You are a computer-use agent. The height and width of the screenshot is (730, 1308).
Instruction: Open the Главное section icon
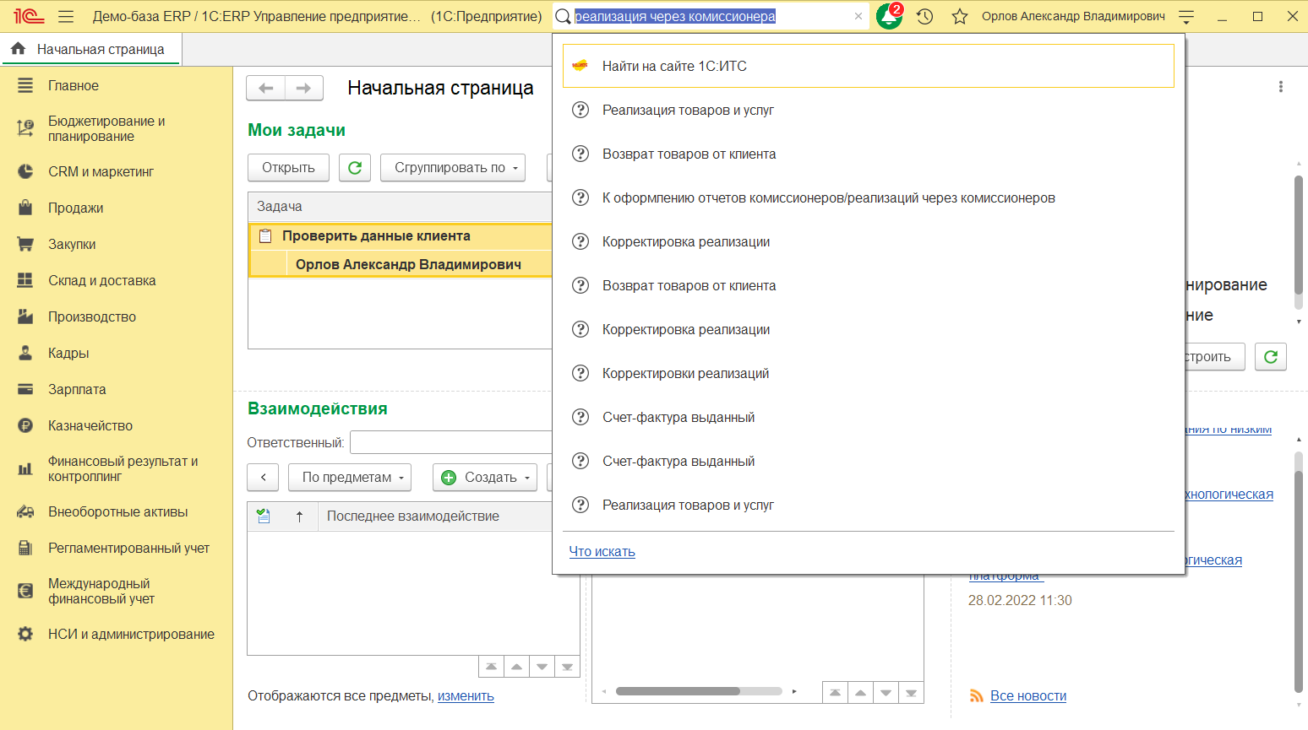coord(25,85)
